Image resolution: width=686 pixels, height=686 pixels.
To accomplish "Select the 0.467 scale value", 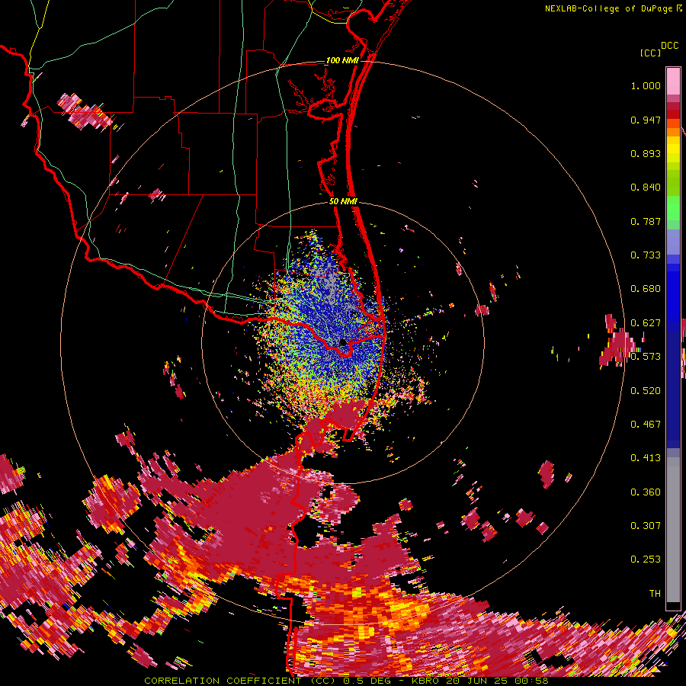I will tap(646, 425).
